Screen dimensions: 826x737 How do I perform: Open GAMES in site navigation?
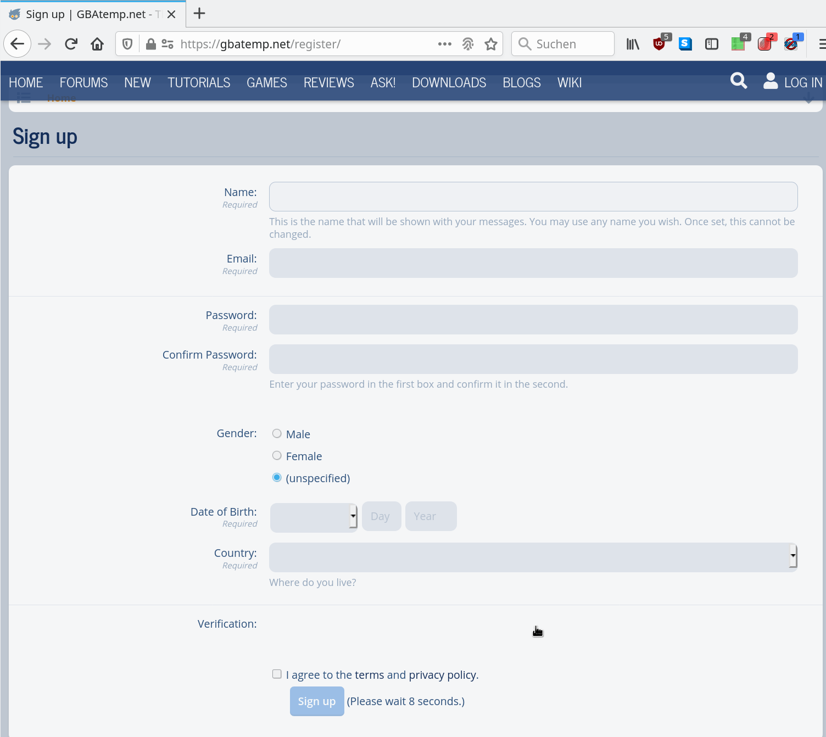click(267, 82)
